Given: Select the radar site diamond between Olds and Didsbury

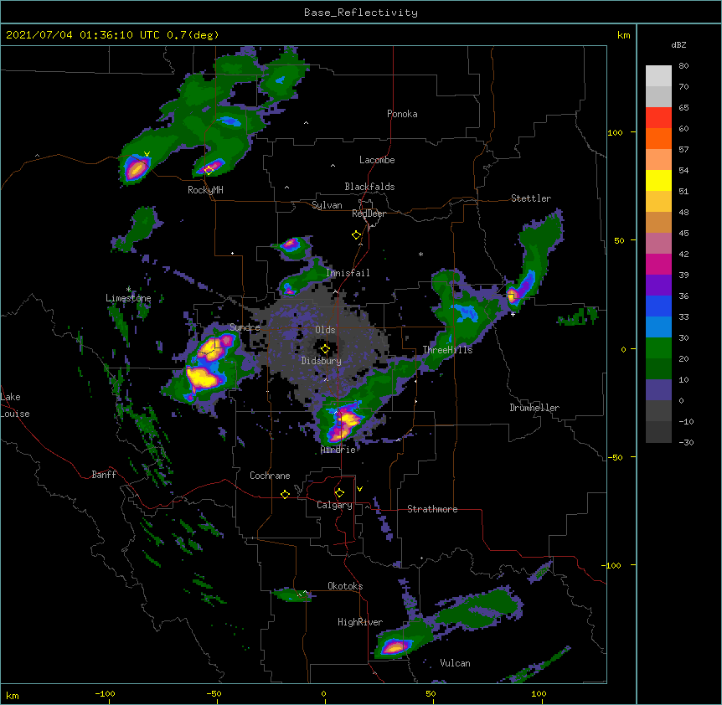Looking at the screenshot, I should point(325,348).
